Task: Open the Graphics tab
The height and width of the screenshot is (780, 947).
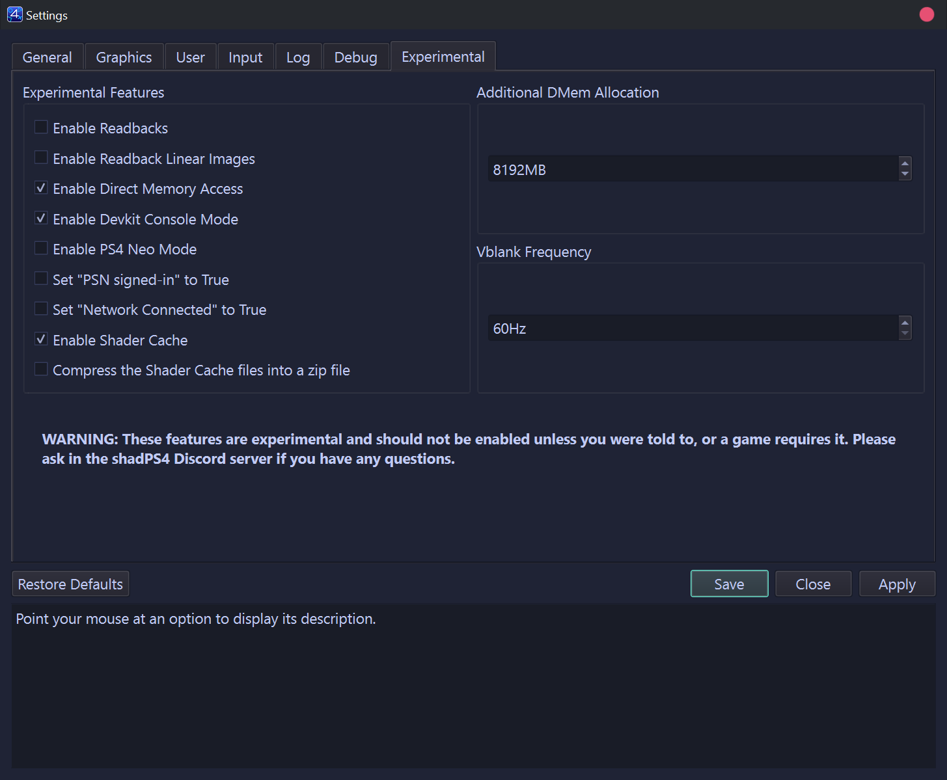Action: click(124, 57)
